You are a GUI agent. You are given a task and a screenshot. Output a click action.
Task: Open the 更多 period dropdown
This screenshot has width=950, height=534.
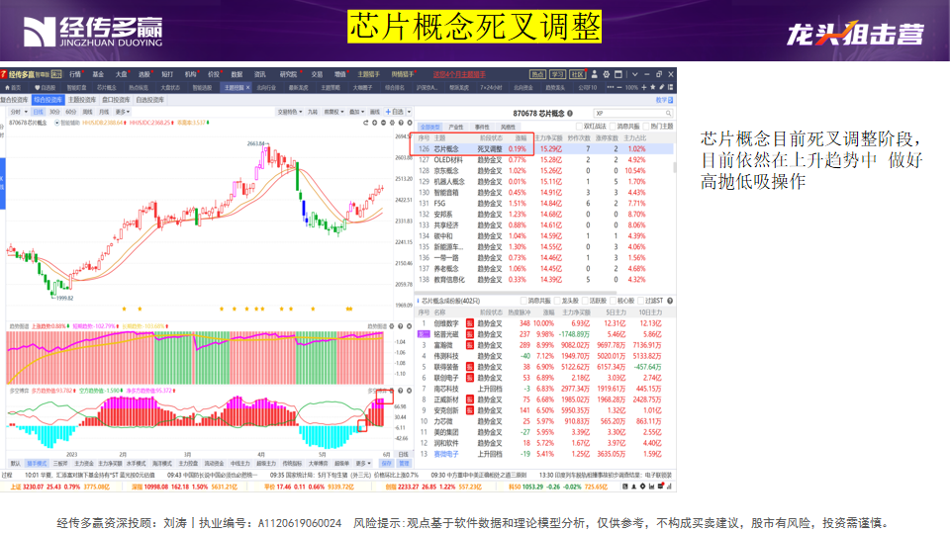pos(123,112)
